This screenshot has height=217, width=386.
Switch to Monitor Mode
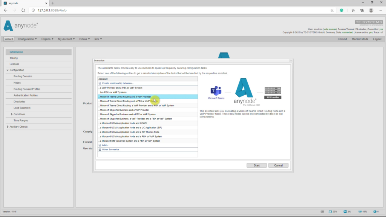click(360, 39)
